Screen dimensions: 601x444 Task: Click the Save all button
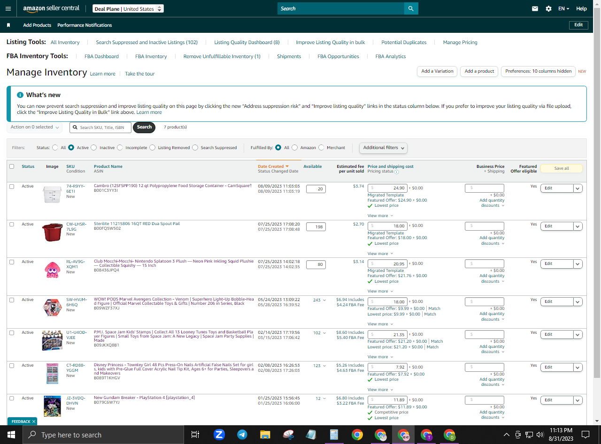tap(562, 168)
